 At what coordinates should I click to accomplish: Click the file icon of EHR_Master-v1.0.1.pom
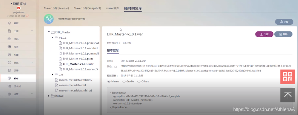60,59
